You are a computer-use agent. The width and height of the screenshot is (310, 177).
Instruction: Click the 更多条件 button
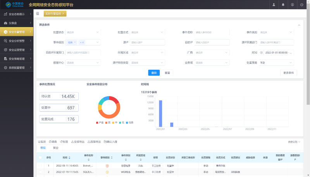[288, 73]
